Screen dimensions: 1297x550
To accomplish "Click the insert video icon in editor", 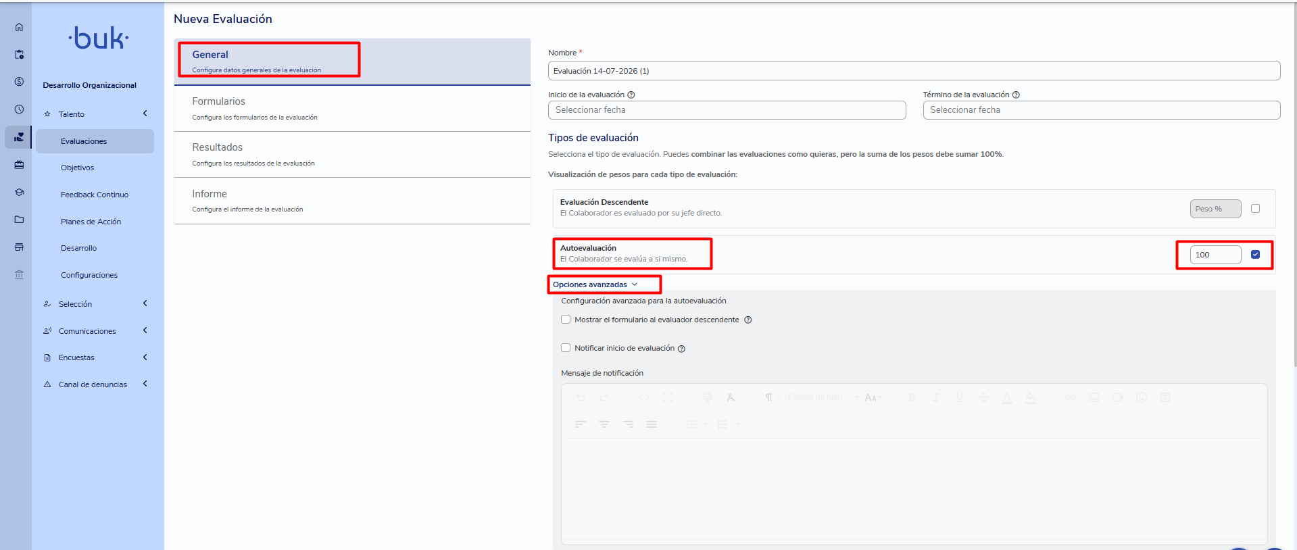I will (1118, 397).
